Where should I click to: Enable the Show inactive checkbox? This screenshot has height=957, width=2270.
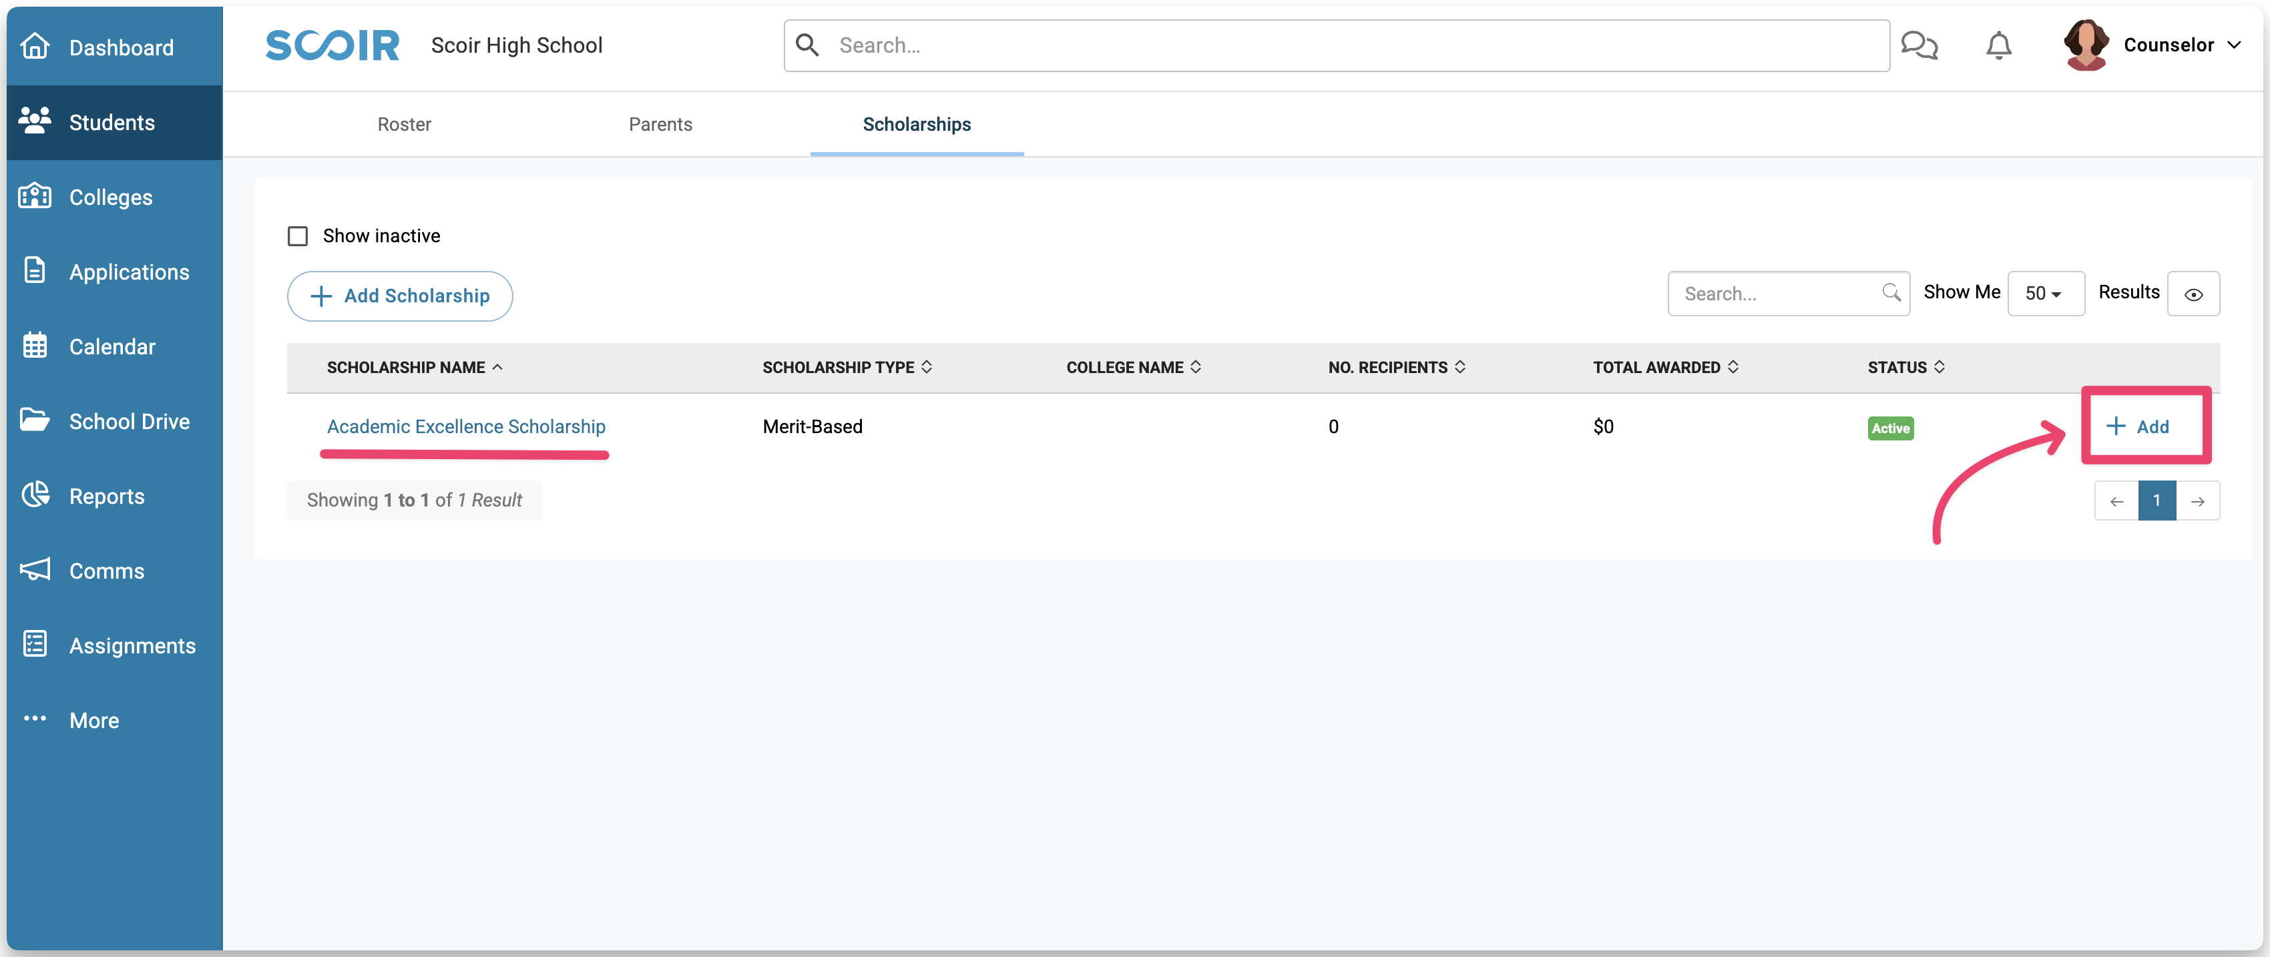(x=298, y=236)
